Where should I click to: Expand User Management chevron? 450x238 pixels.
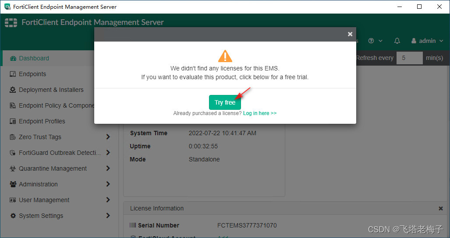pyautogui.click(x=108, y=200)
